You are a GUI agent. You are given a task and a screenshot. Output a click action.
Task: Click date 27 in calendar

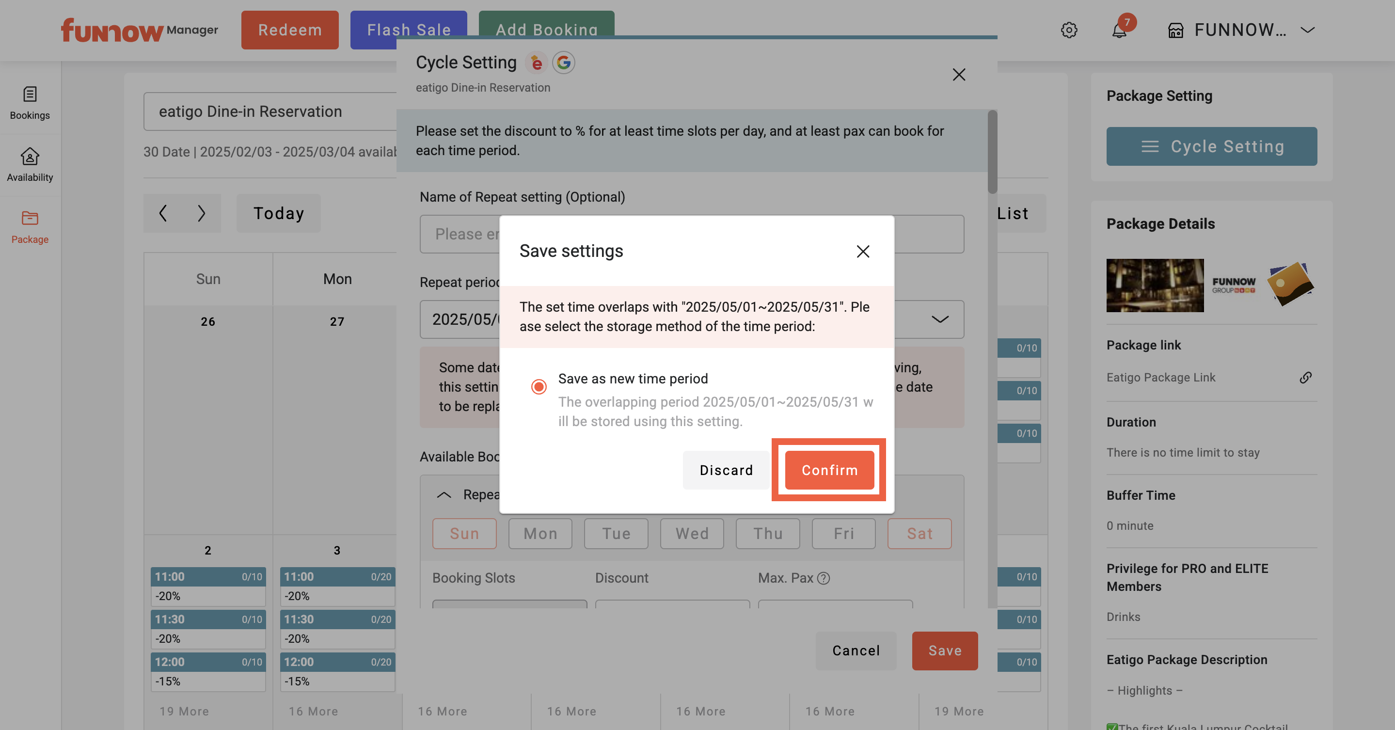point(337,322)
